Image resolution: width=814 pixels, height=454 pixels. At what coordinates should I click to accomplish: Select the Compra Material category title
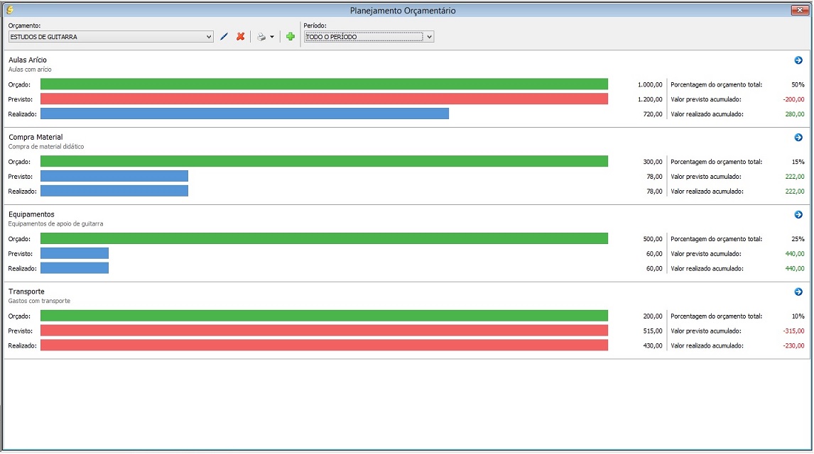pyautogui.click(x=36, y=137)
